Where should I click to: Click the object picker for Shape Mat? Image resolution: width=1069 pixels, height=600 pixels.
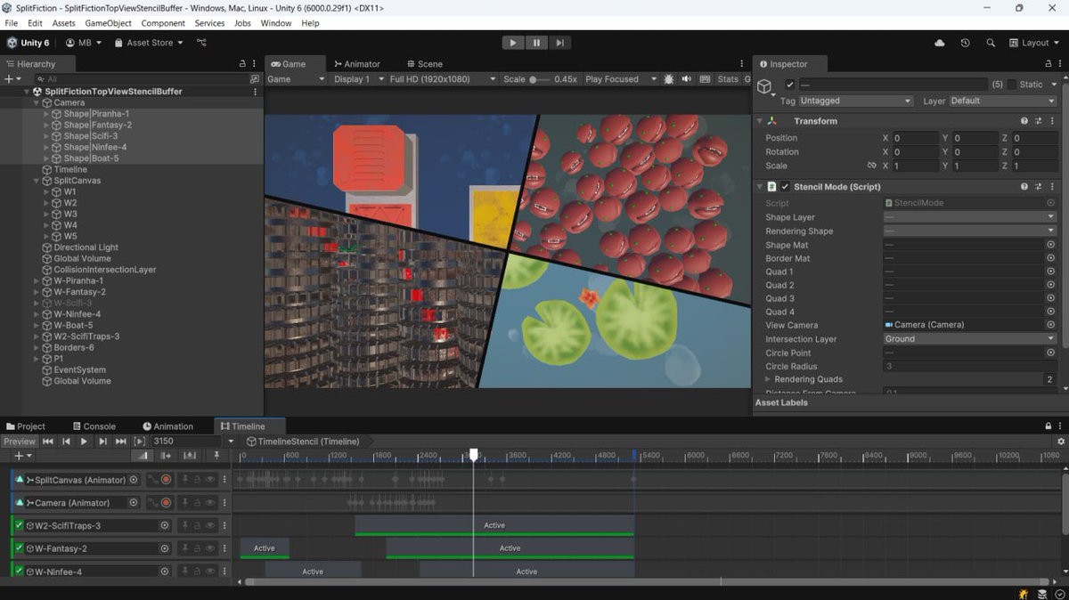click(1051, 245)
